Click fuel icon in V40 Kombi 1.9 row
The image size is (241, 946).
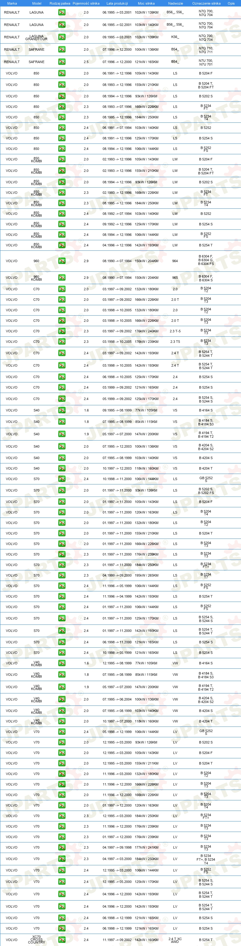click(62, 687)
